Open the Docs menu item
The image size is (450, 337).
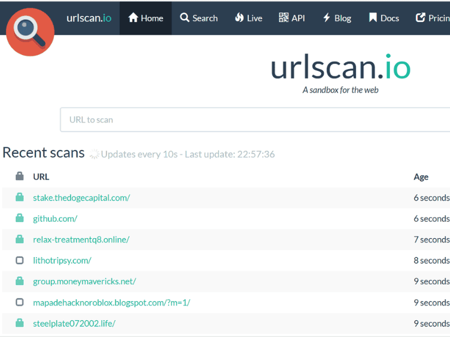point(384,18)
